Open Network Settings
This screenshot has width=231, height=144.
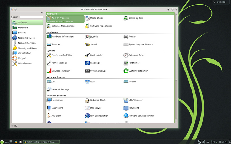tap(58, 89)
